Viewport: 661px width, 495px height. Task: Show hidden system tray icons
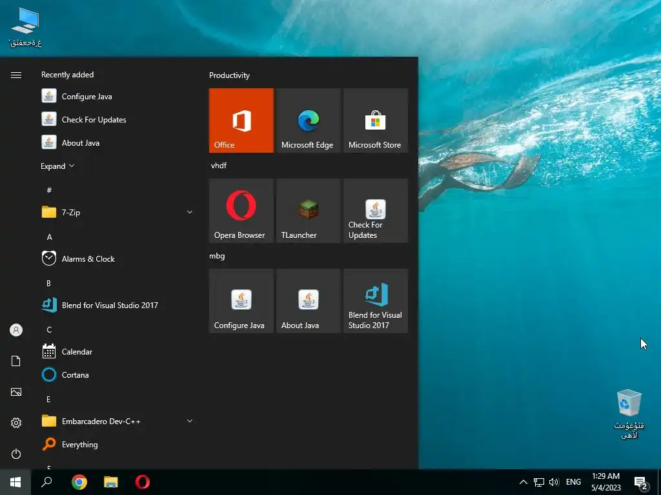523,482
